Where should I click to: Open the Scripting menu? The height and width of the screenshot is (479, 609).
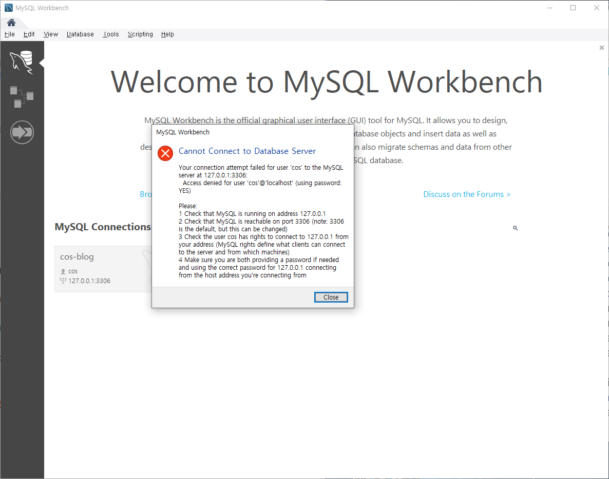pos(140,34)
